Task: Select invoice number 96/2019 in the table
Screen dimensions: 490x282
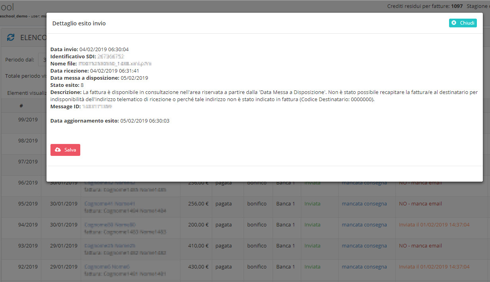Action: click(x=28, y=183)
